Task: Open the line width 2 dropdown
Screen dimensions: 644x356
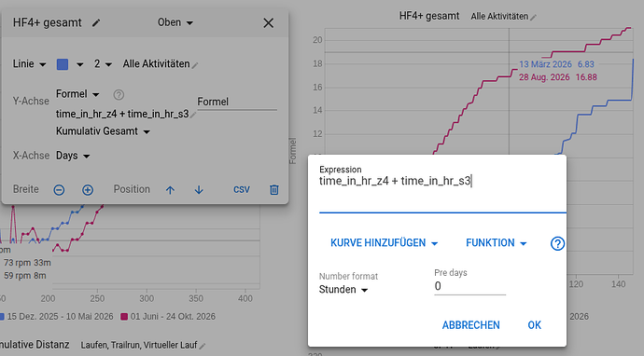Action: point(103,64)
